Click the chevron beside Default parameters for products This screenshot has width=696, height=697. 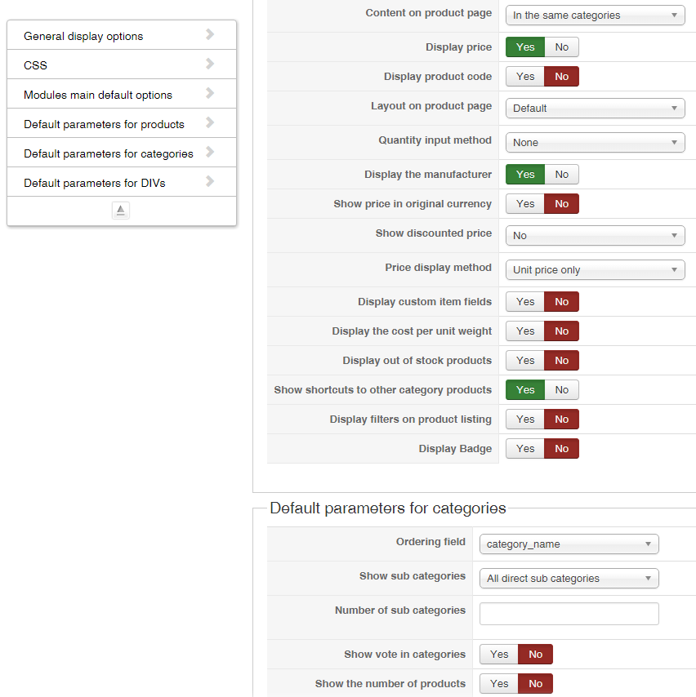point(210,122)
